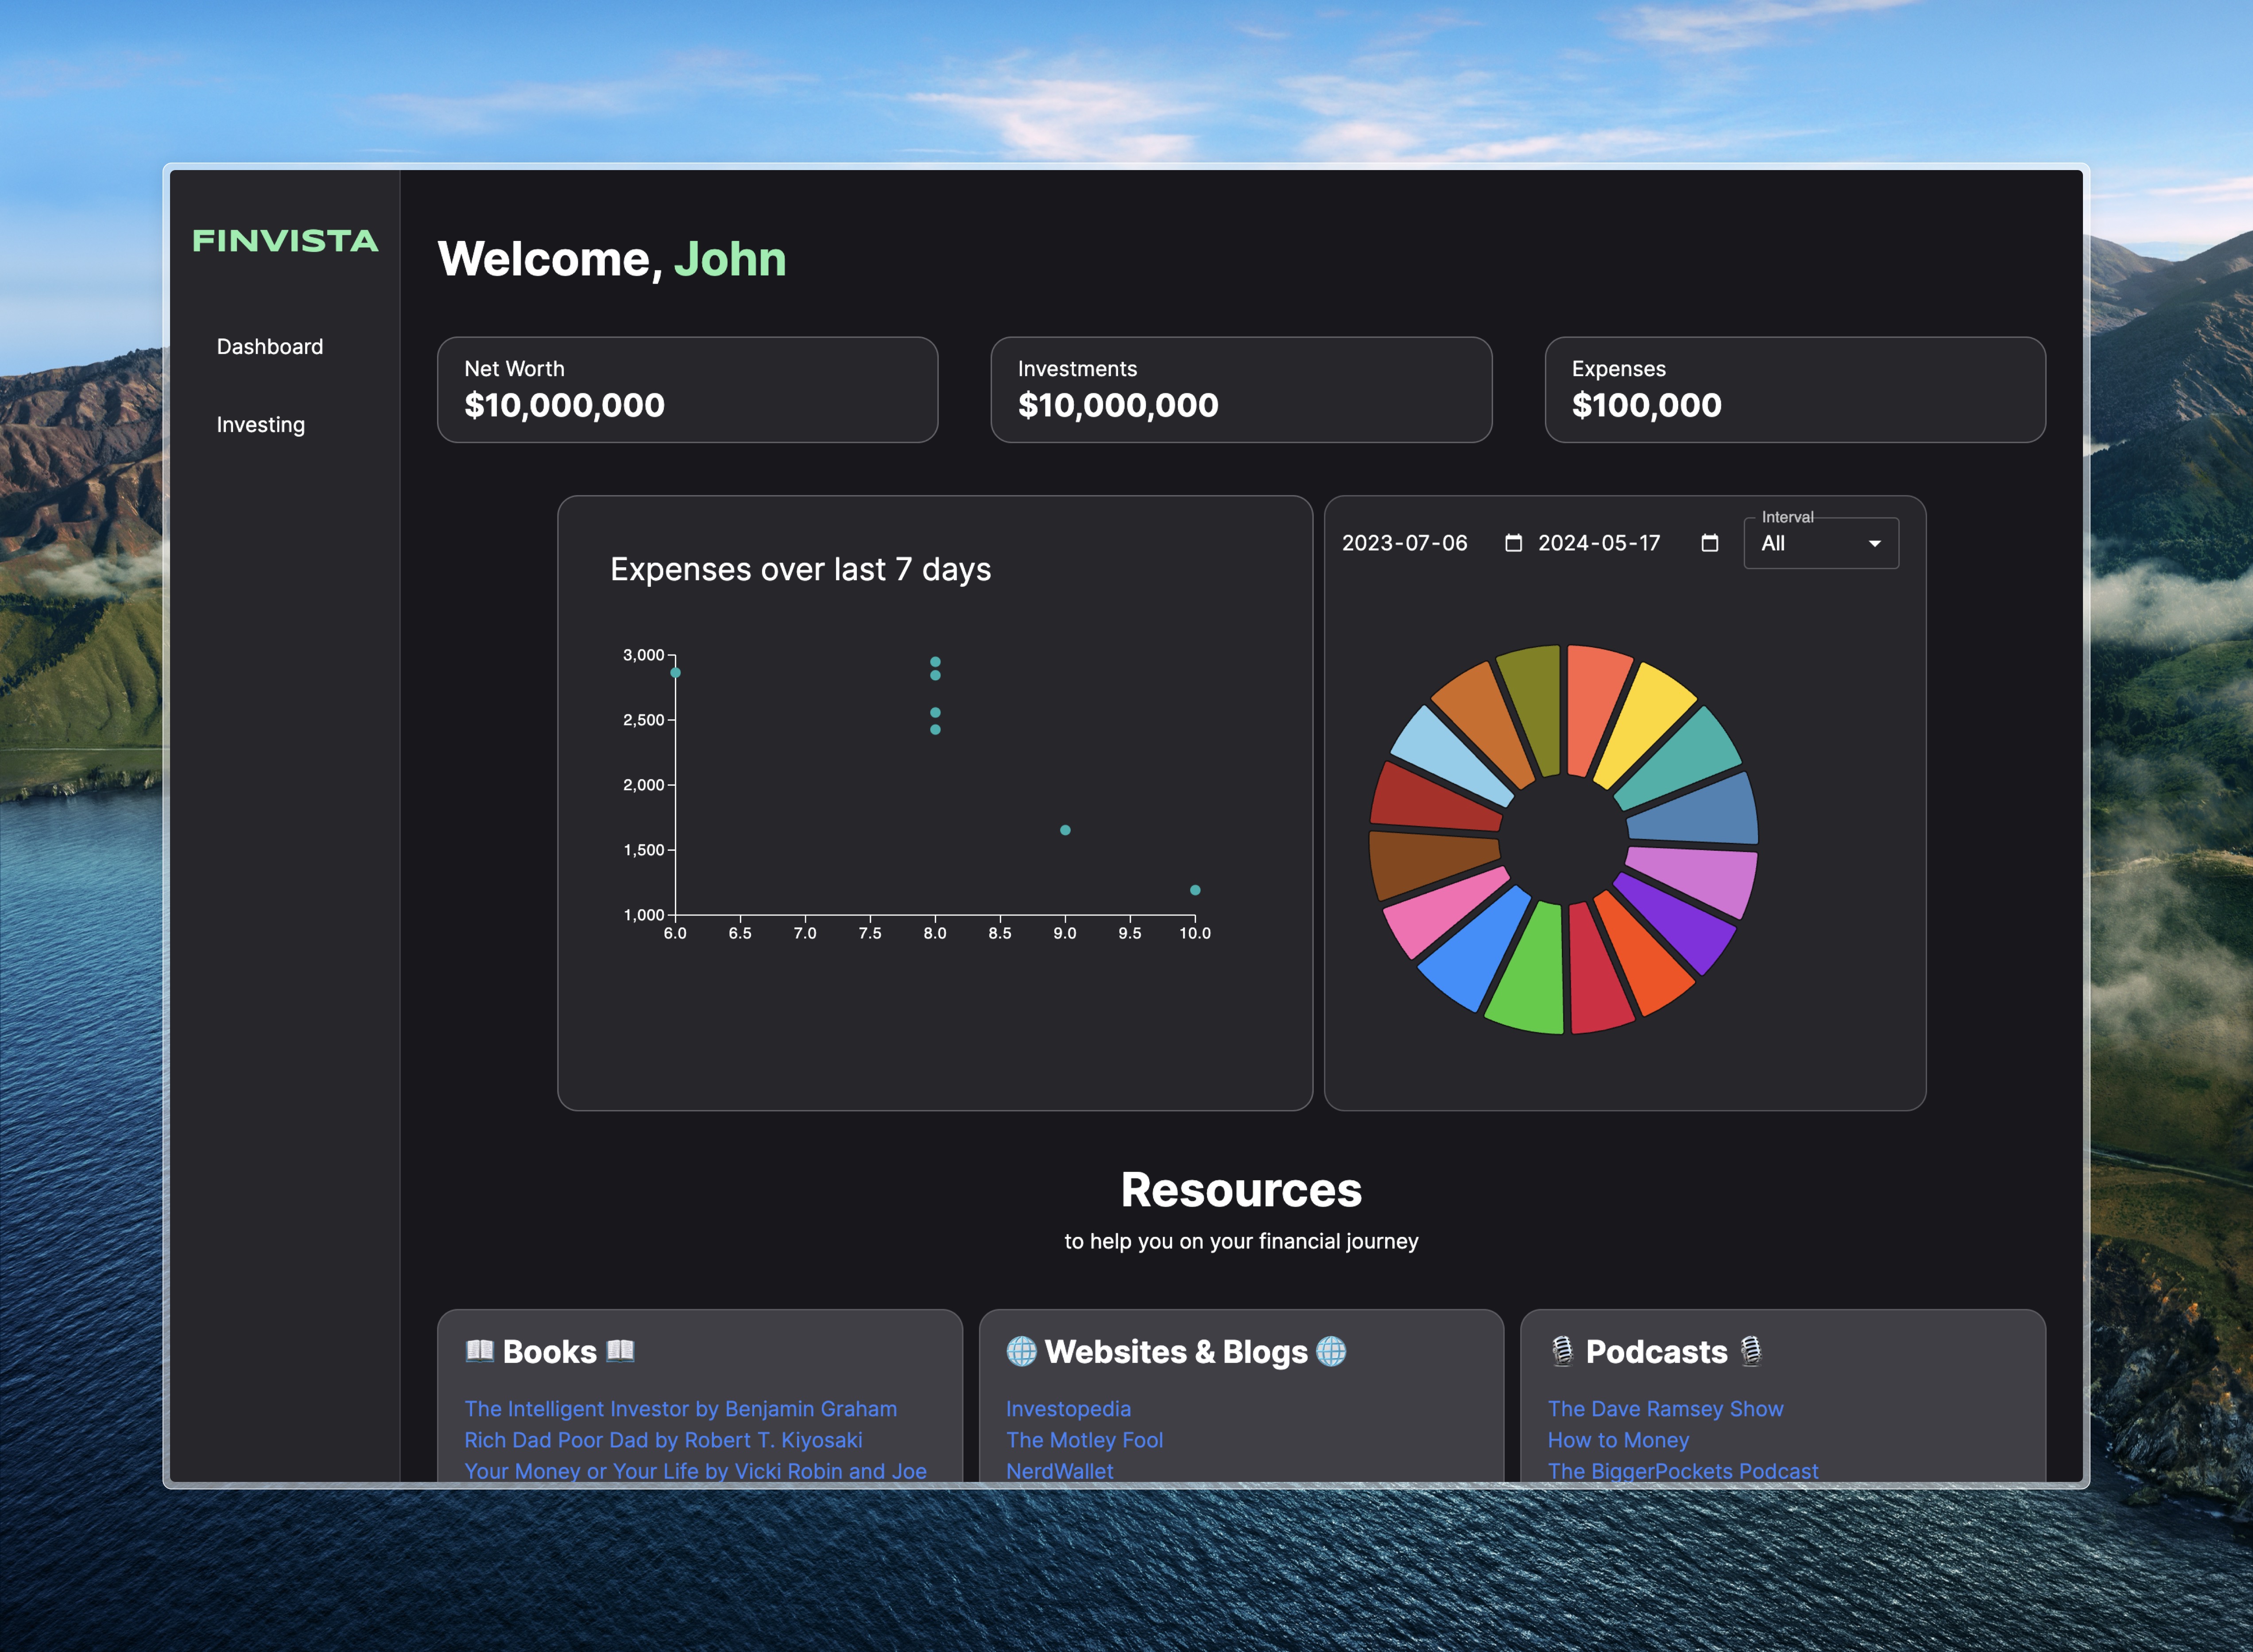
Task: Go to Dashboard in the sidebar
Action: (x=270, y=347)
